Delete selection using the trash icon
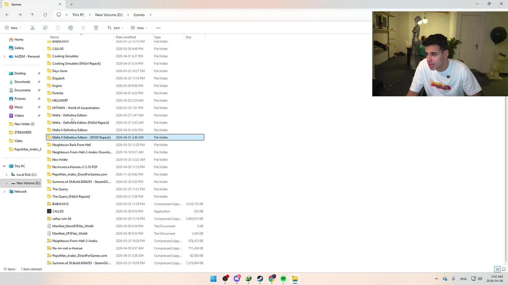The height and width of the screenshot is (285, 508). click(x=96, y=28)
